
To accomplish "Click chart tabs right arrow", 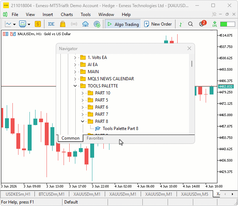I will (232, 194).
